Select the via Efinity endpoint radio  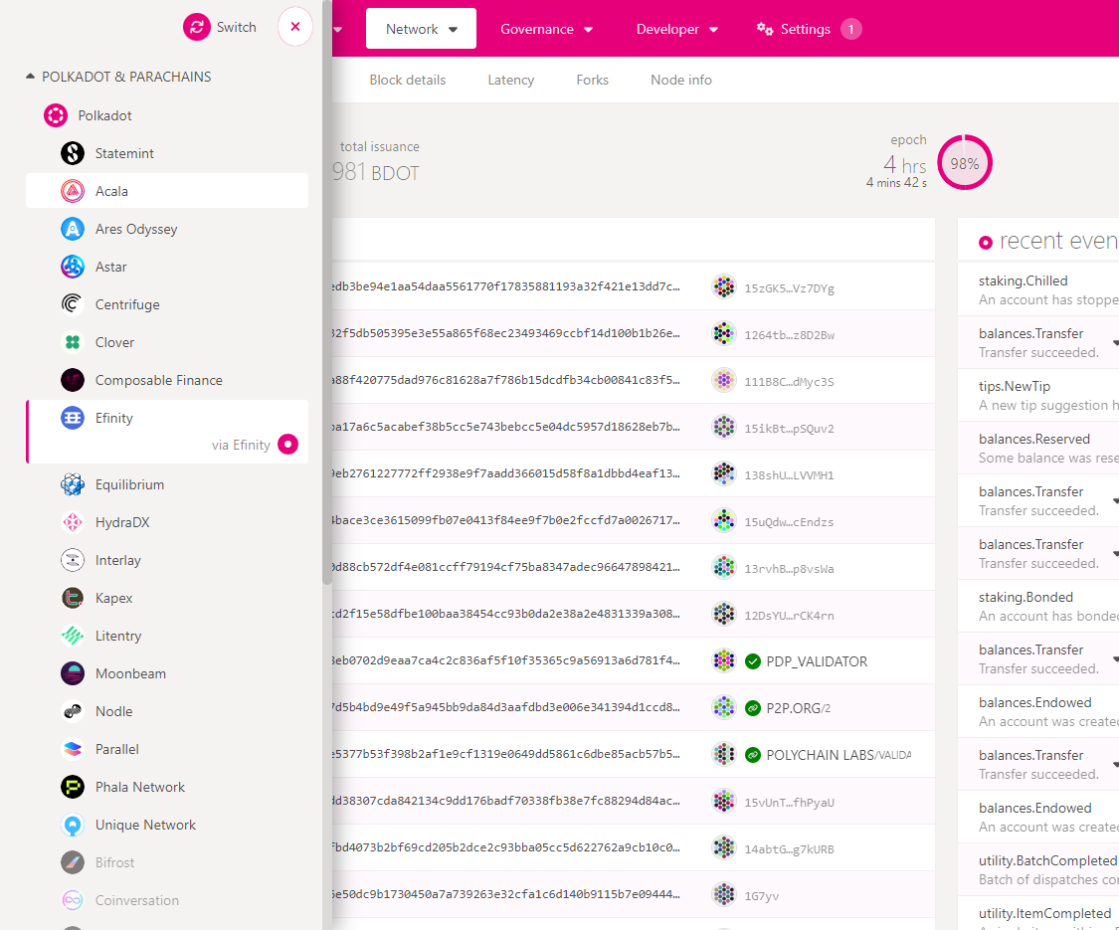click(x=287, y=445)
